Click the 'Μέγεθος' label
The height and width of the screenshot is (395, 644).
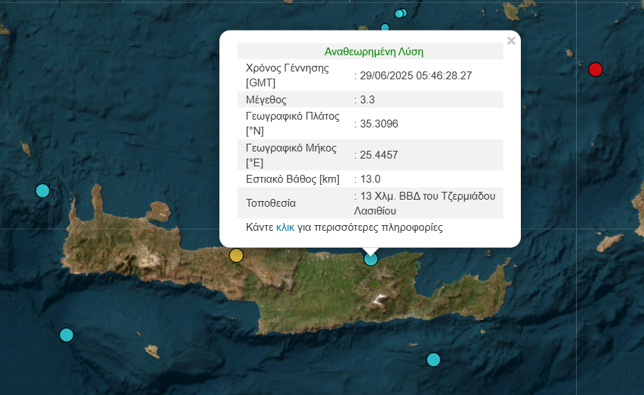pos(266,100)
